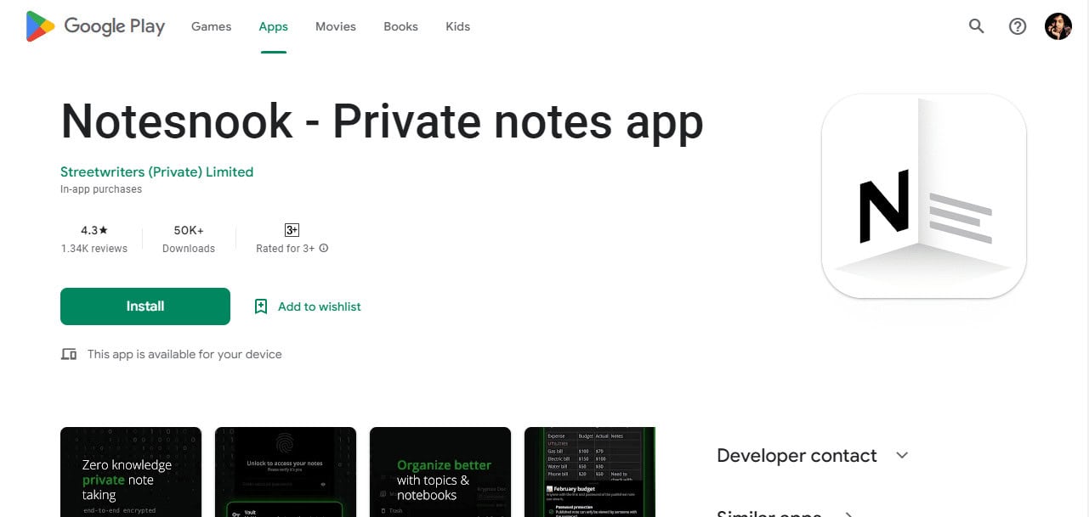Click the 4.3 star rating
The width and height of the screenshot is (1089, 517).
(94, 230)
